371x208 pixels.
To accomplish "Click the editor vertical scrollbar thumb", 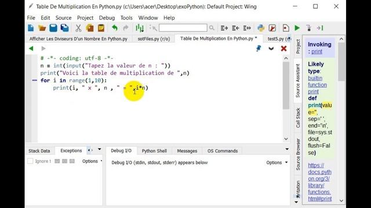I will 286,86.
